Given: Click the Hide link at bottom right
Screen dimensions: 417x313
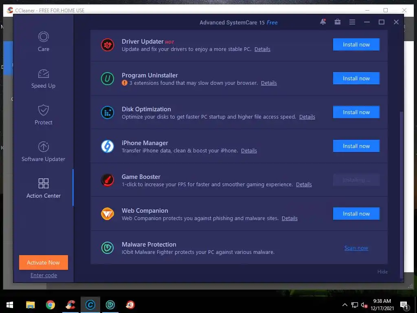Looking at the screenshot, I should coord(382,272).
